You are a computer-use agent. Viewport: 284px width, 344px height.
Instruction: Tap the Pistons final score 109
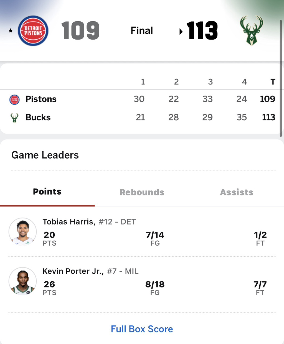click(x=80, y=30)
